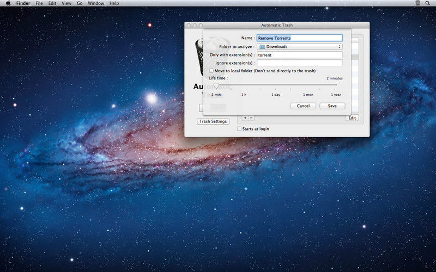This screenshot has height=272, width=436.
Task: Click the Cancel button
Action: coord(303,106)
